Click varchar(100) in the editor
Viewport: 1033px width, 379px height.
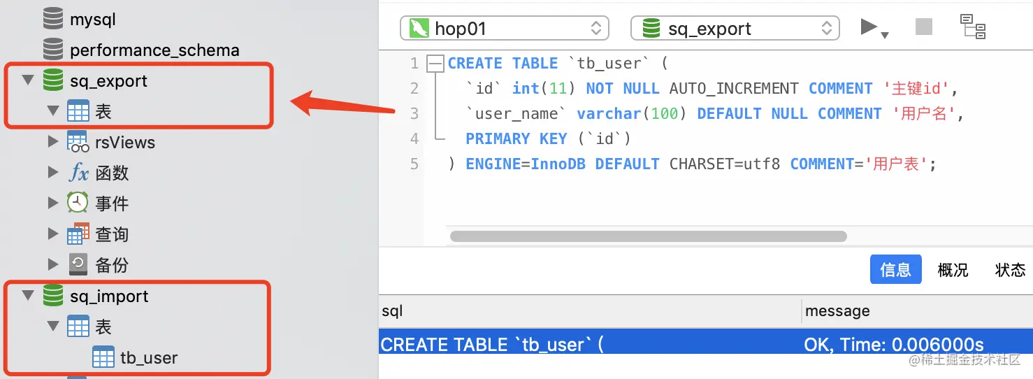pos(633,114)
